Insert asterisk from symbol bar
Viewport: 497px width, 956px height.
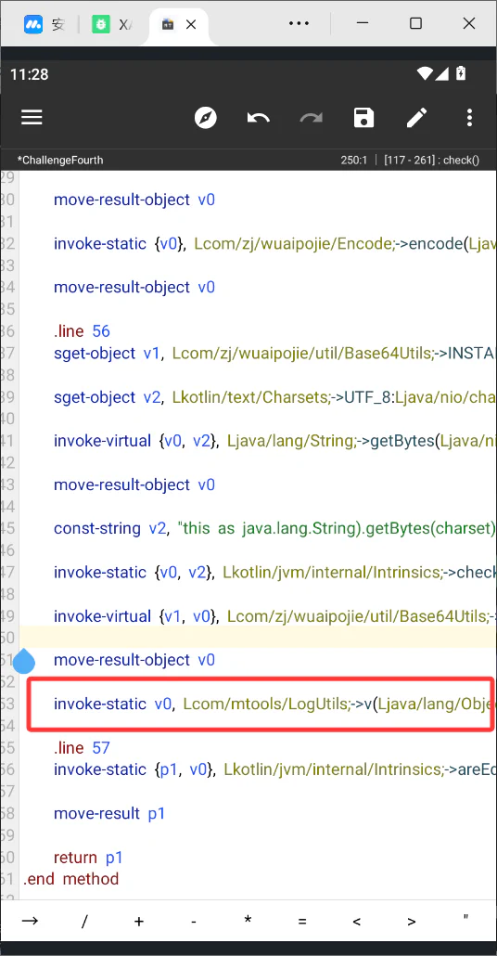(248, 920)
